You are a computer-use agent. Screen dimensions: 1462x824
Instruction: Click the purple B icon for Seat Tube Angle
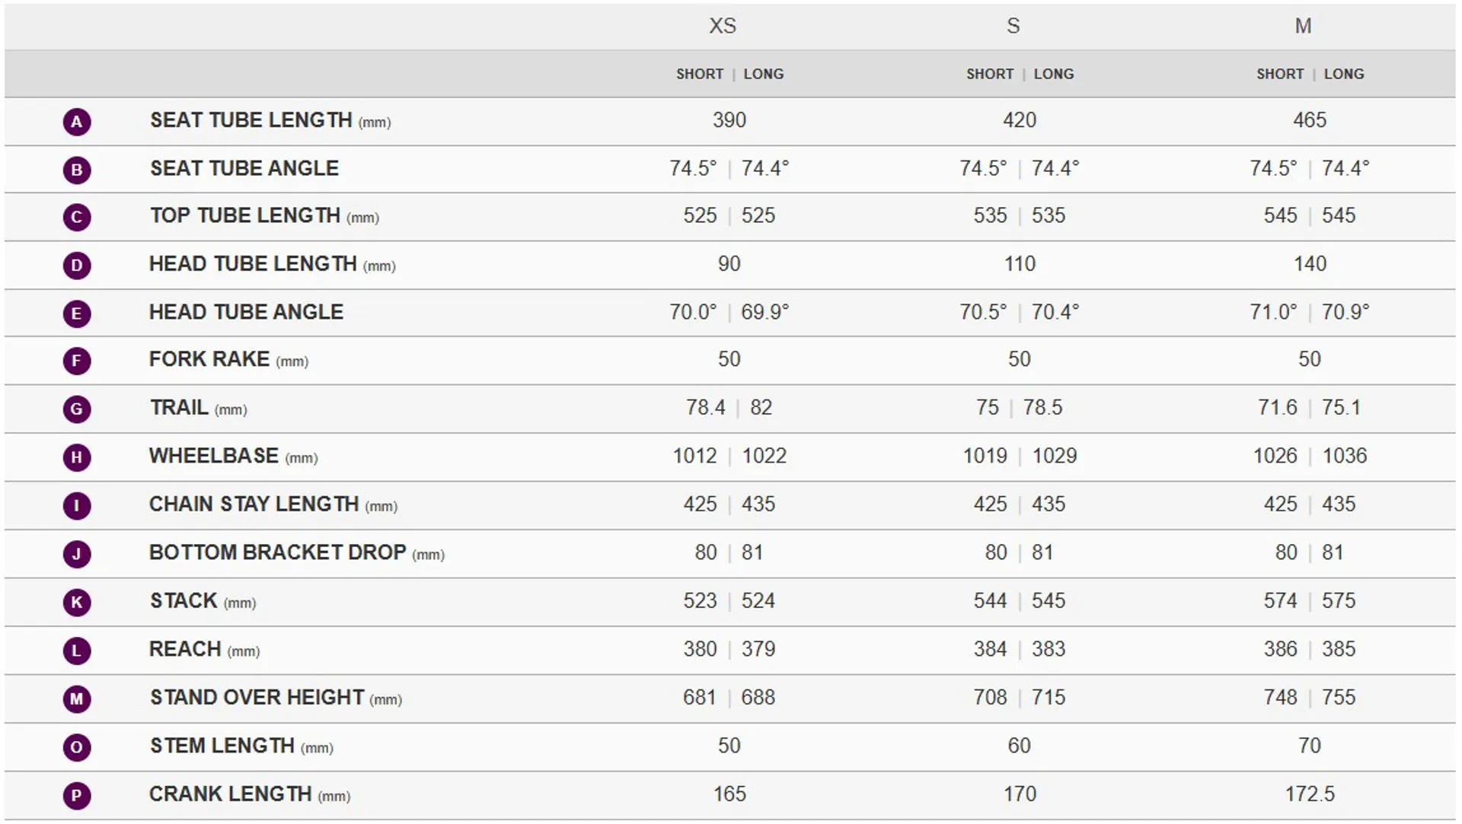coord(77,170)
